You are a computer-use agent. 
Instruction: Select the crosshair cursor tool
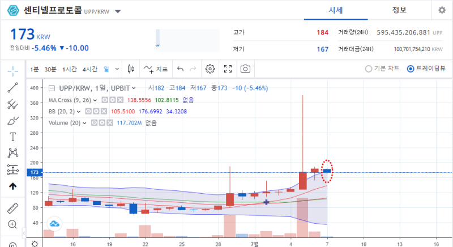pos(12,71)
